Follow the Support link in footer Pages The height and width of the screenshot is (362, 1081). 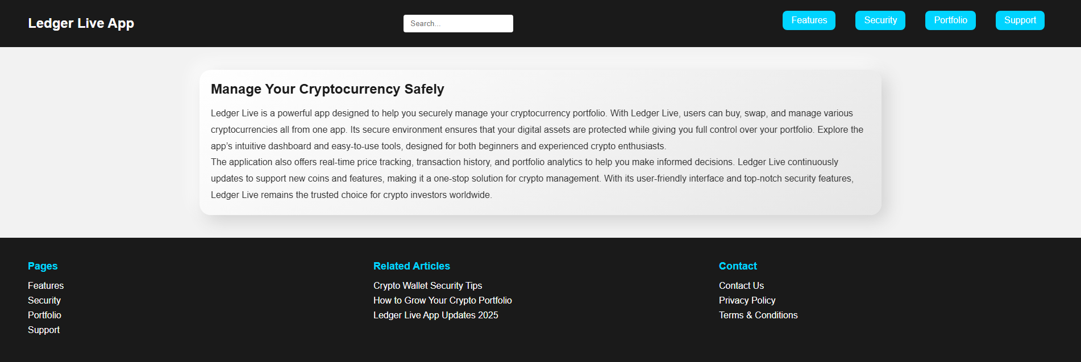tap(44, 330)
